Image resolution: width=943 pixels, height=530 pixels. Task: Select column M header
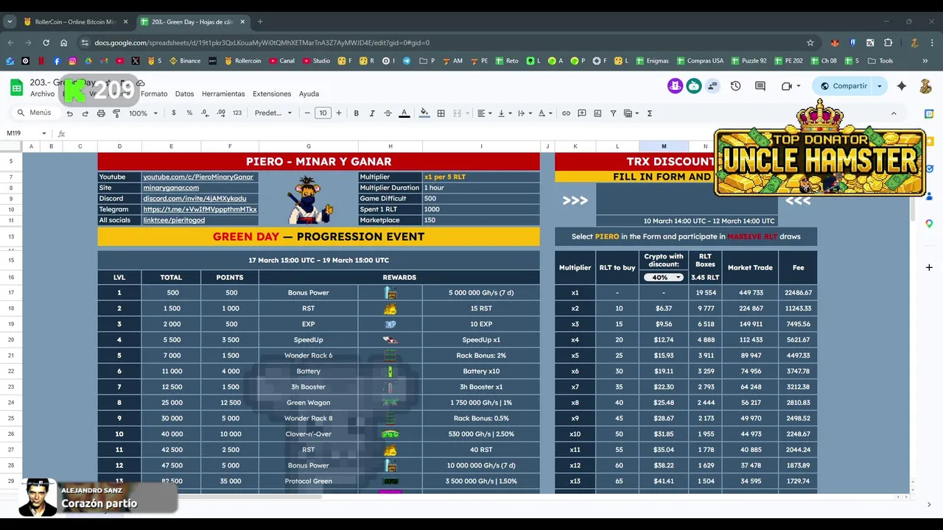click(x=664, y=146)
